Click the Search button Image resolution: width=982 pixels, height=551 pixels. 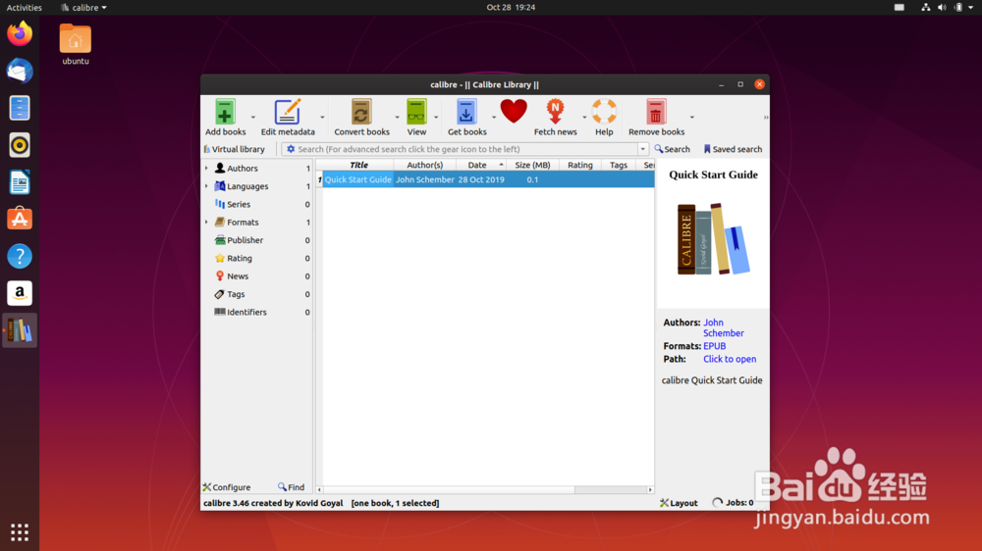click(x=672, y=149)
